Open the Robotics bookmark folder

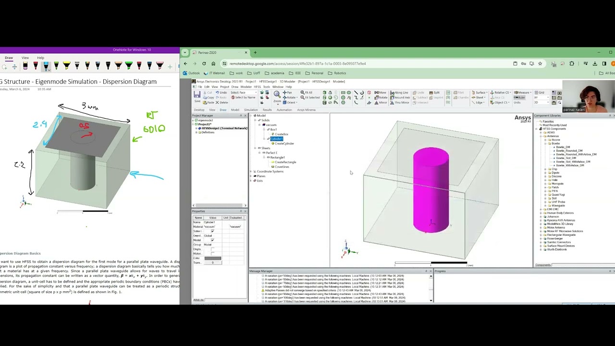(x=337, y=73)
